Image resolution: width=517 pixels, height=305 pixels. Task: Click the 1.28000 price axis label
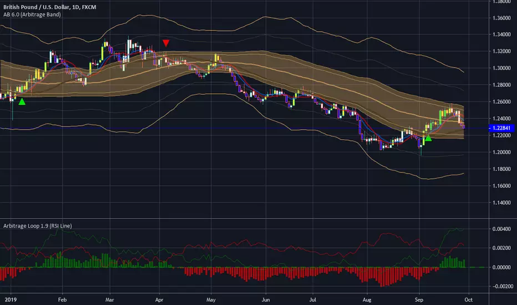coord(501,85)
